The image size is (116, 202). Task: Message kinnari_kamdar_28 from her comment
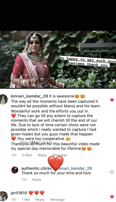click(x=60, y=155)
